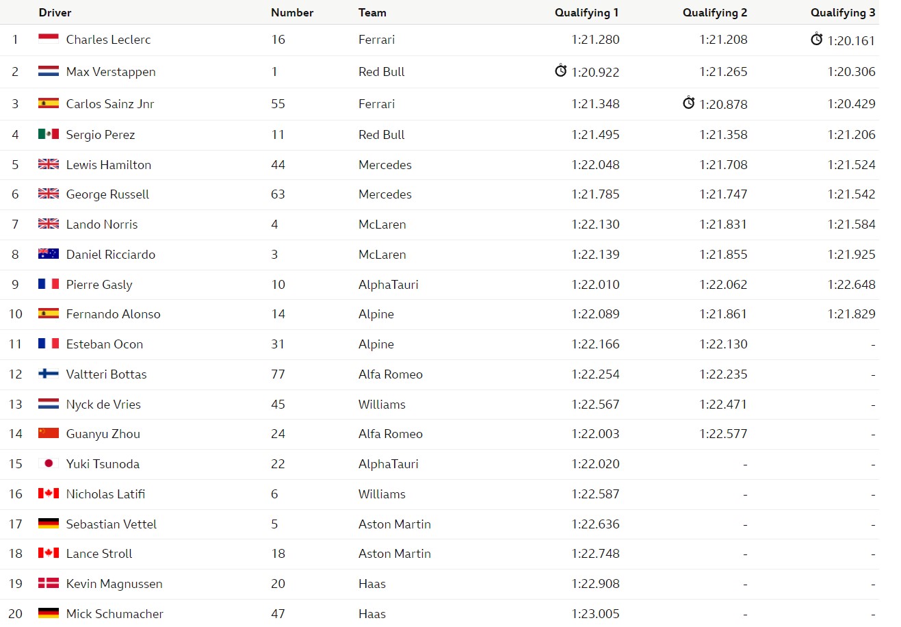Click the Team column header

[x=372, y=12]
